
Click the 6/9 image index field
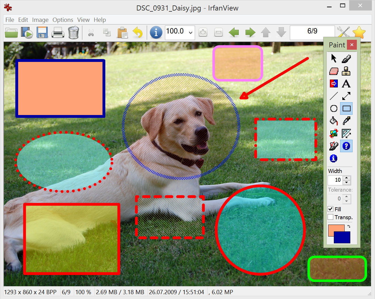point(312,32)
